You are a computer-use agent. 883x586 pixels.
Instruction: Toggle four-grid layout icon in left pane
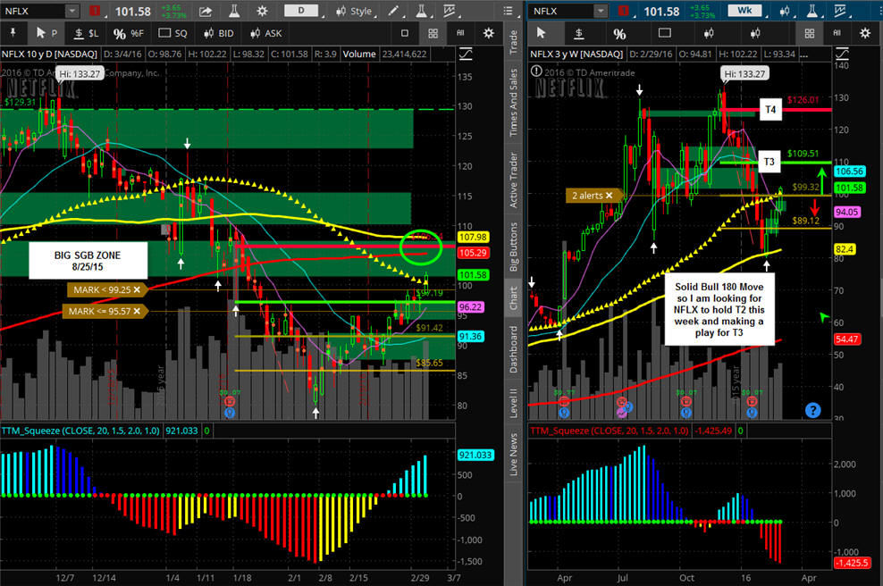(x=433, y=33)
